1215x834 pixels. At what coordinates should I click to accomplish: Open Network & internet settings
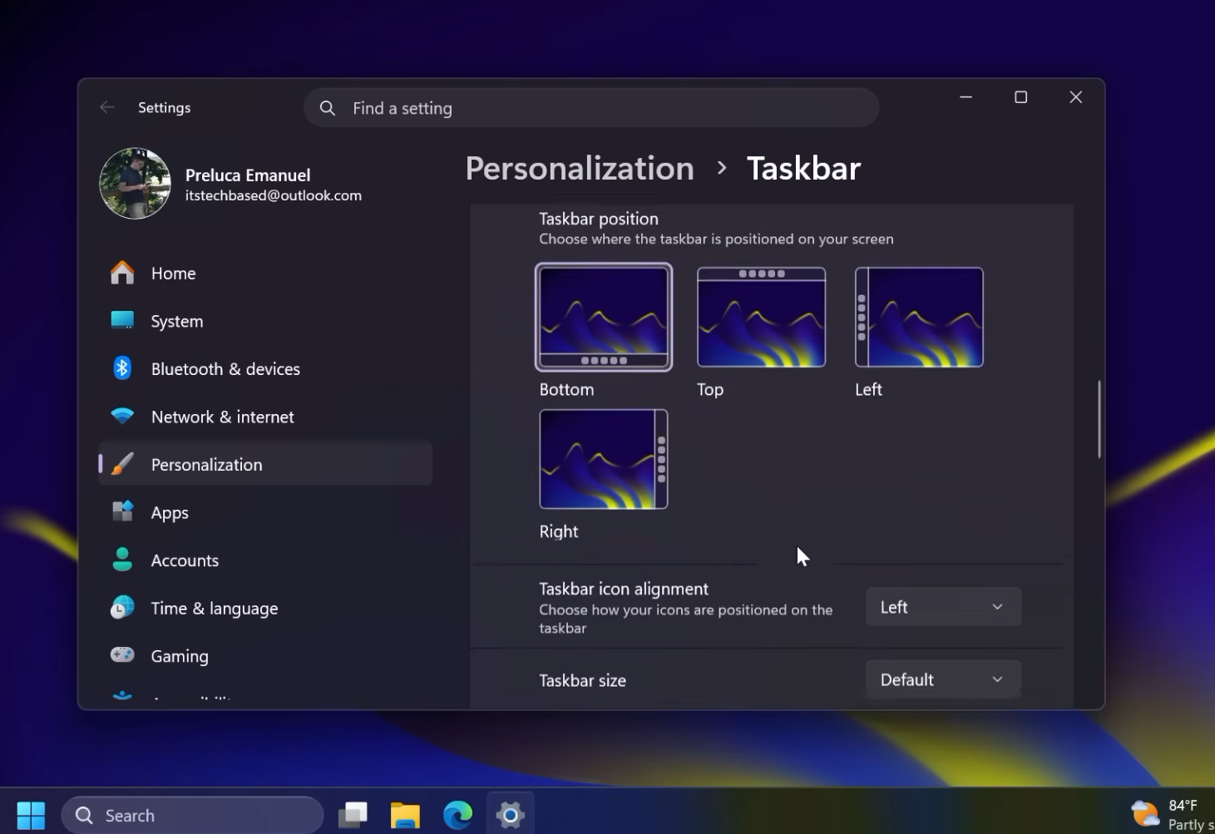(265, 417)
